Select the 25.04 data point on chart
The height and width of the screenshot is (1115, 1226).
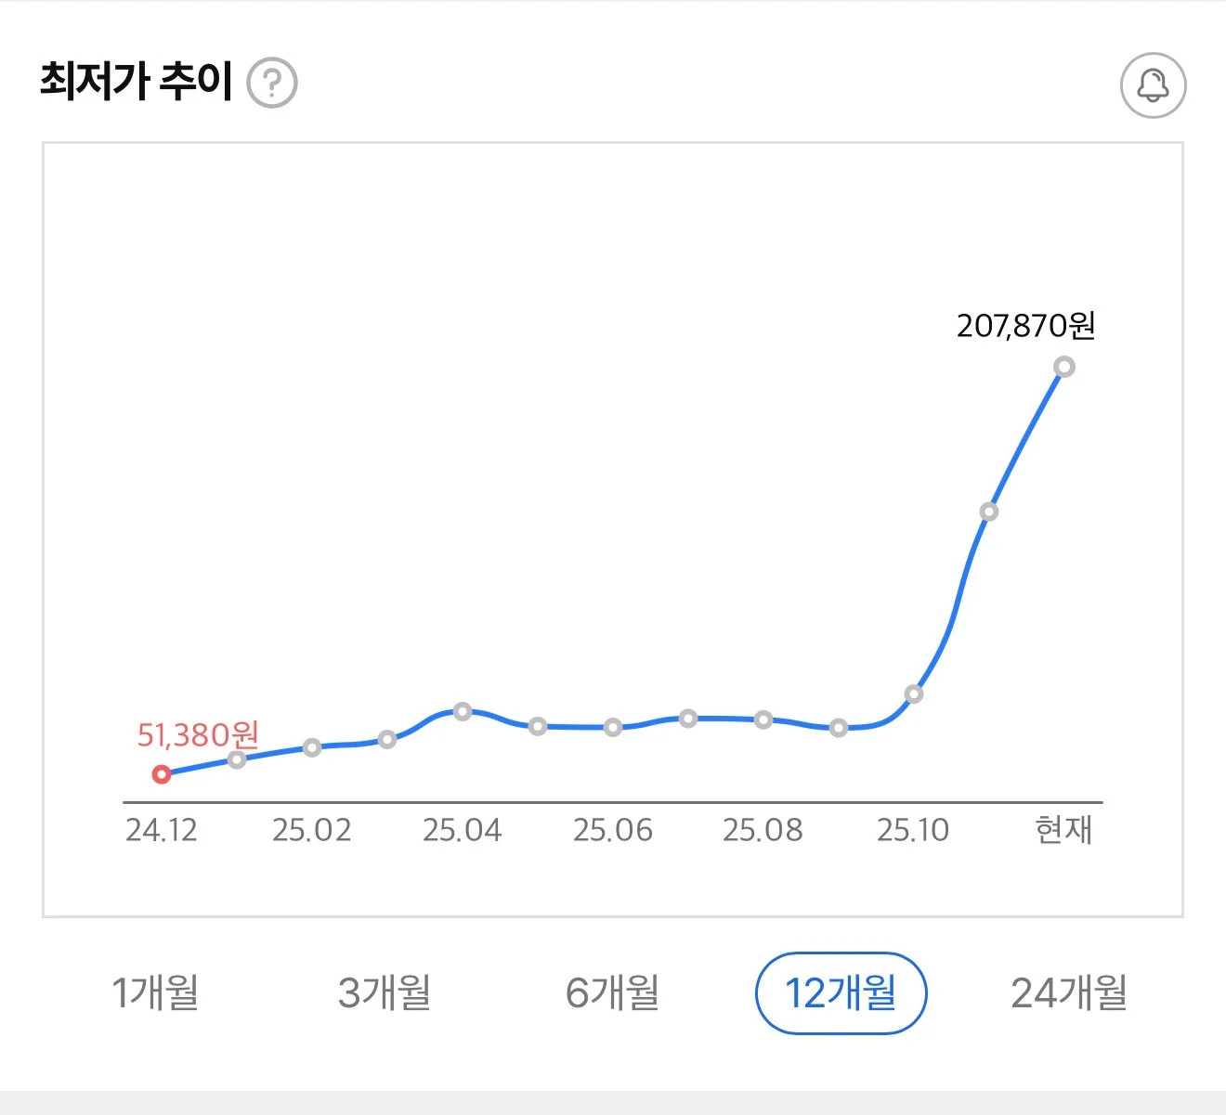tap(463, 712)
